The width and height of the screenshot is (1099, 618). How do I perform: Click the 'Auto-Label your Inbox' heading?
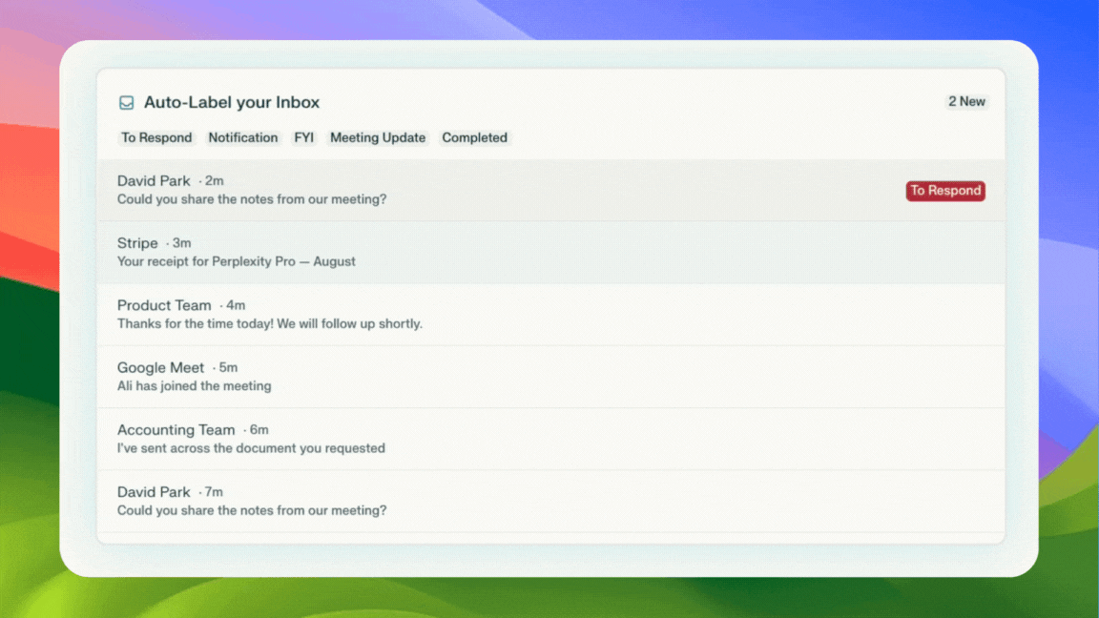[232, 102]
